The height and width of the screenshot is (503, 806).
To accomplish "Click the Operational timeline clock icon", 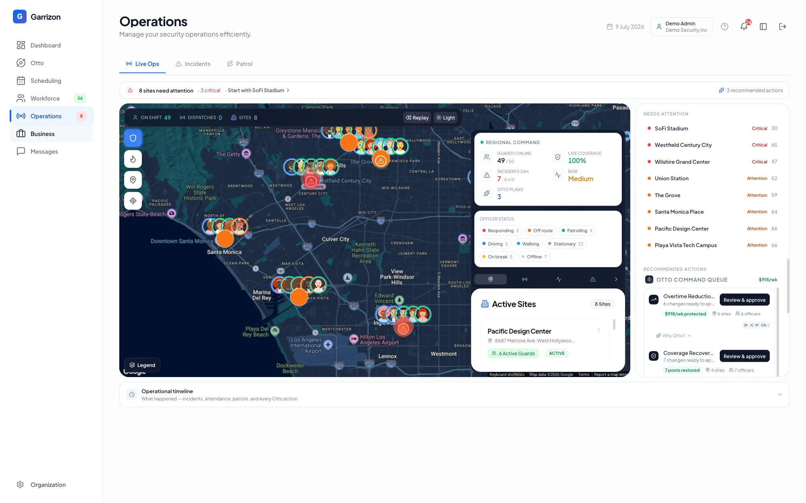I will (x=132, y=395).
